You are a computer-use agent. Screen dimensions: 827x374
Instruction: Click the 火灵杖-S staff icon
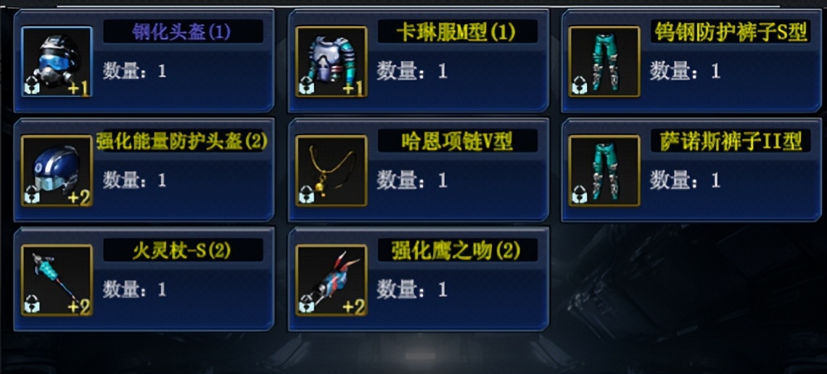point(57,280)
